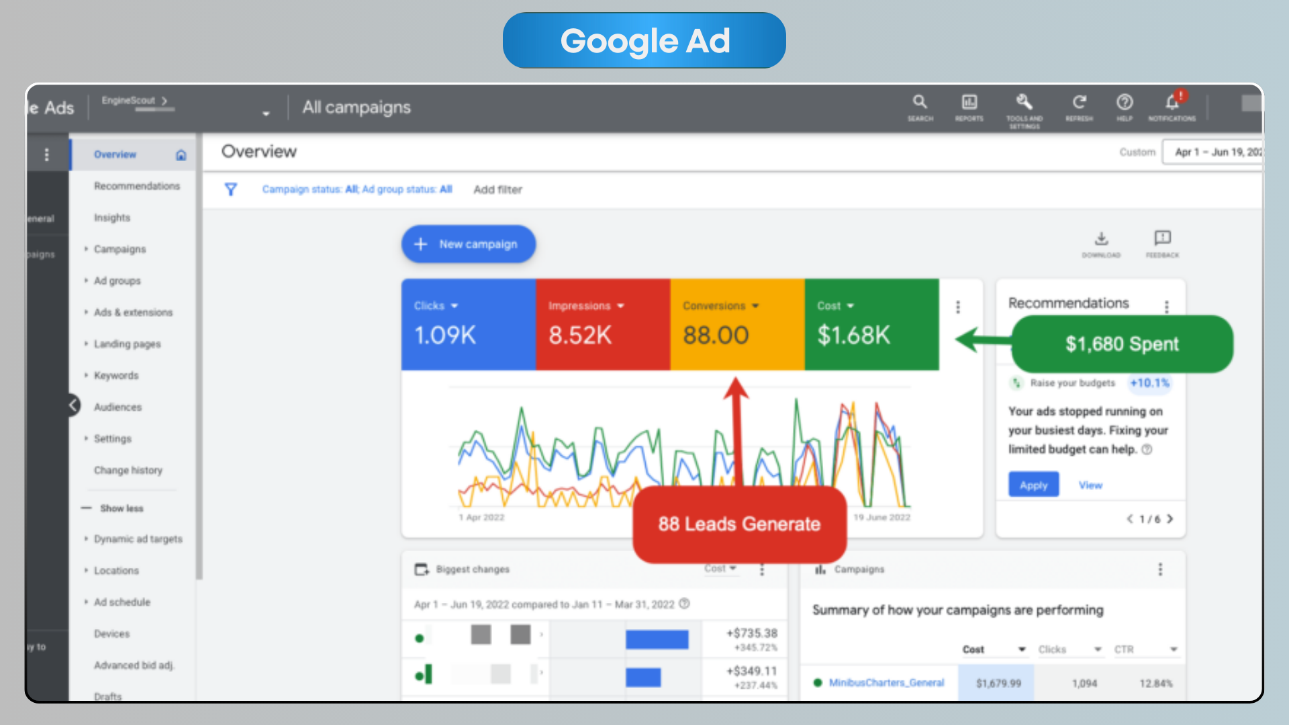The image size is (1289, 725).
Task: Open Cost metric dropdown in scorecard
Action: pyautogui.click(x=835, y=306)
